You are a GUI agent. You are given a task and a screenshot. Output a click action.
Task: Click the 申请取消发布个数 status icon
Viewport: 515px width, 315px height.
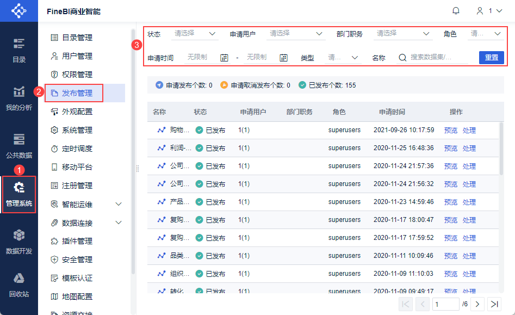pyautogui.click(x=224, y=85)
